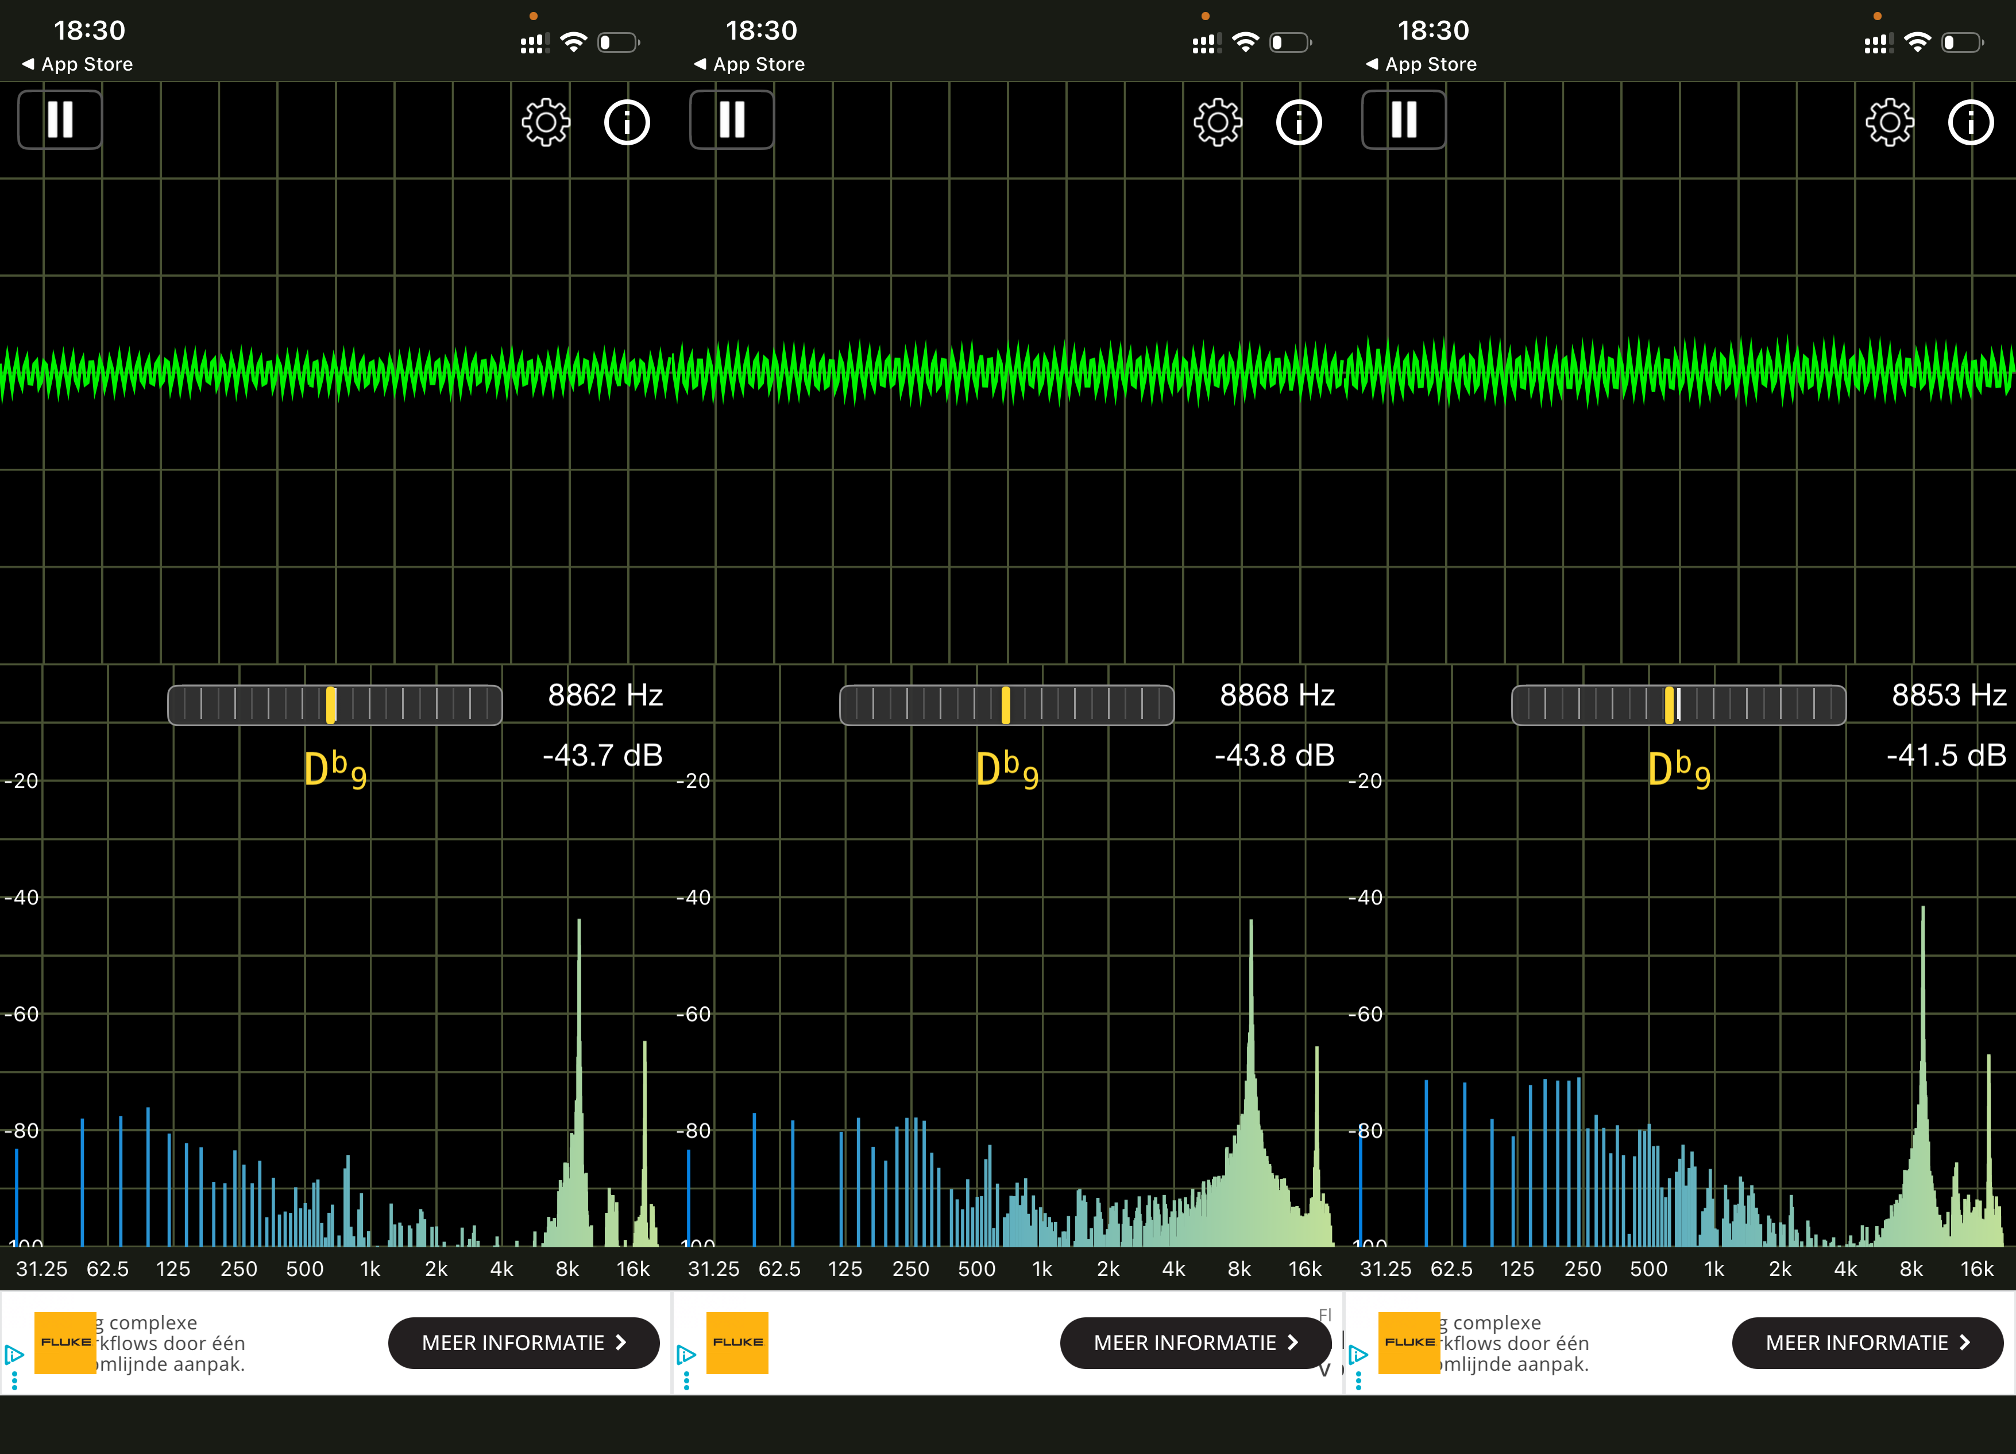Click the AdChoices icon in right ad
2016x1454 pixels.
1358,1355
